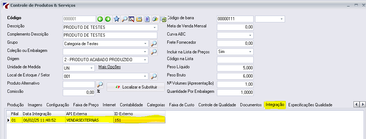Screen dimensions: 366x139
Task: Click the yellow printer icon in toolbar
Action: (x=139, y=19)
